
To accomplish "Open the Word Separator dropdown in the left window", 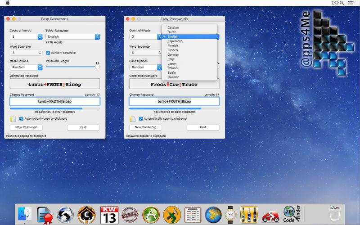I will click(26, 53).
